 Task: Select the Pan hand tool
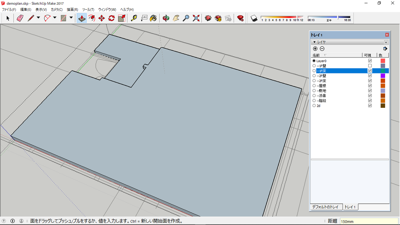(176, 18)
